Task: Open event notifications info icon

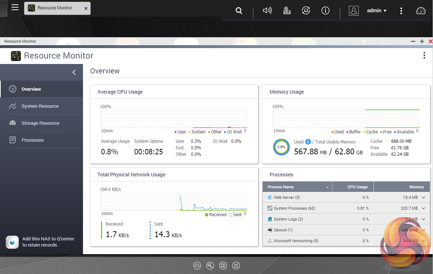Action: point(325,10)
